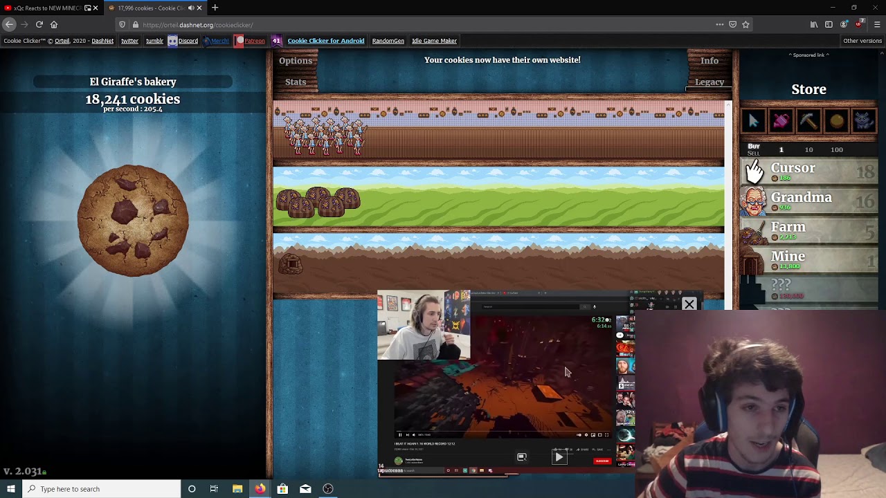Click the grandmas row
This screenshot has width=886, height=498.
tap(498, 131)
